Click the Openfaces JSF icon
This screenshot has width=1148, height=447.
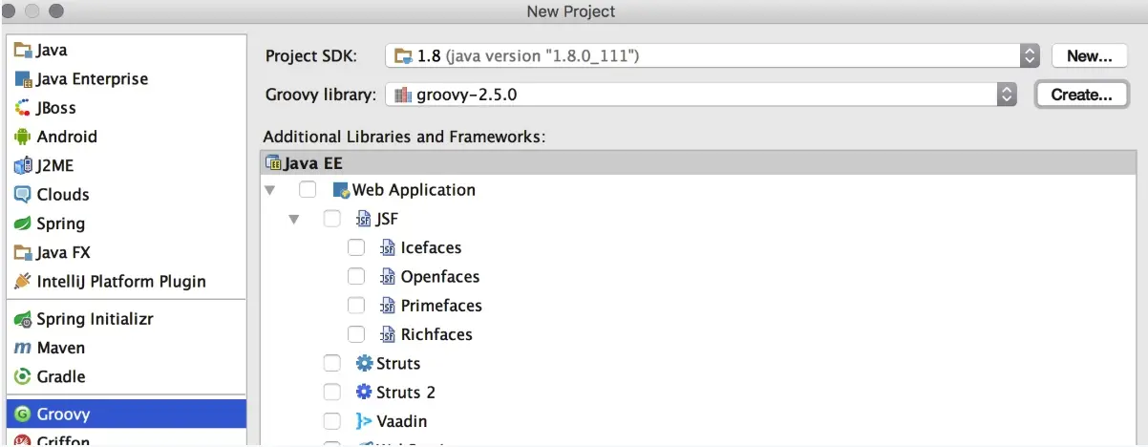(388, 277)
